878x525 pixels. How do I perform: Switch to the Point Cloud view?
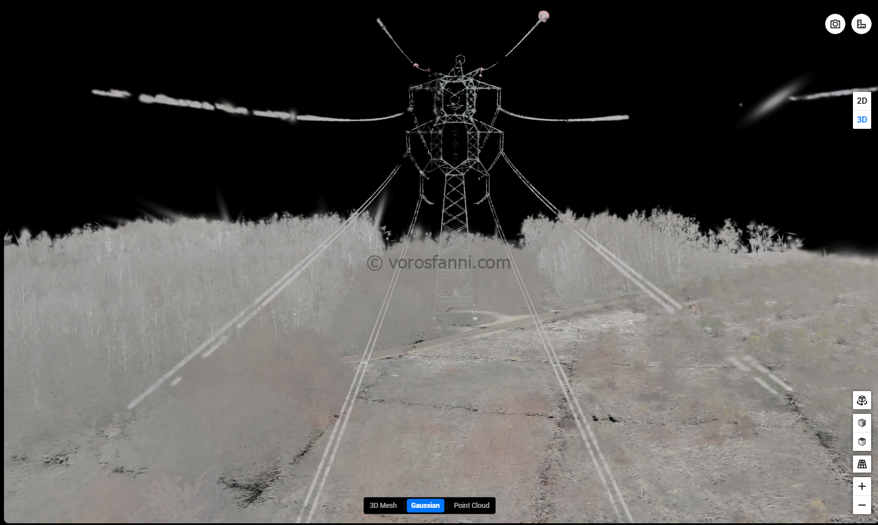(471, 506)
